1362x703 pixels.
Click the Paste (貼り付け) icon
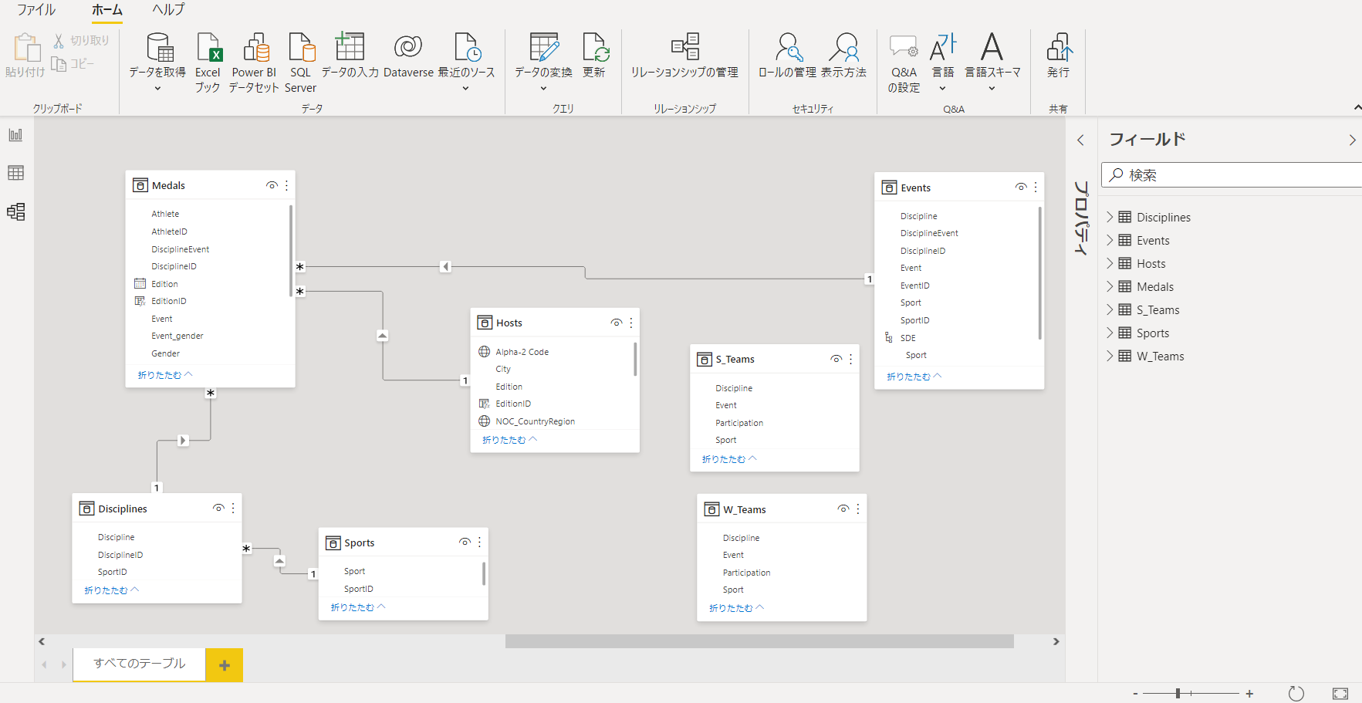[26, 46]
